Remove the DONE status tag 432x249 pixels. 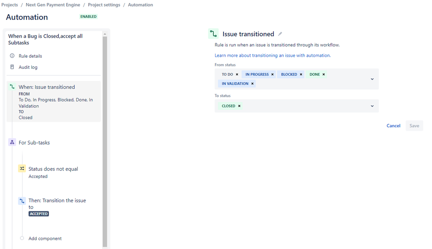click(324, 74)
